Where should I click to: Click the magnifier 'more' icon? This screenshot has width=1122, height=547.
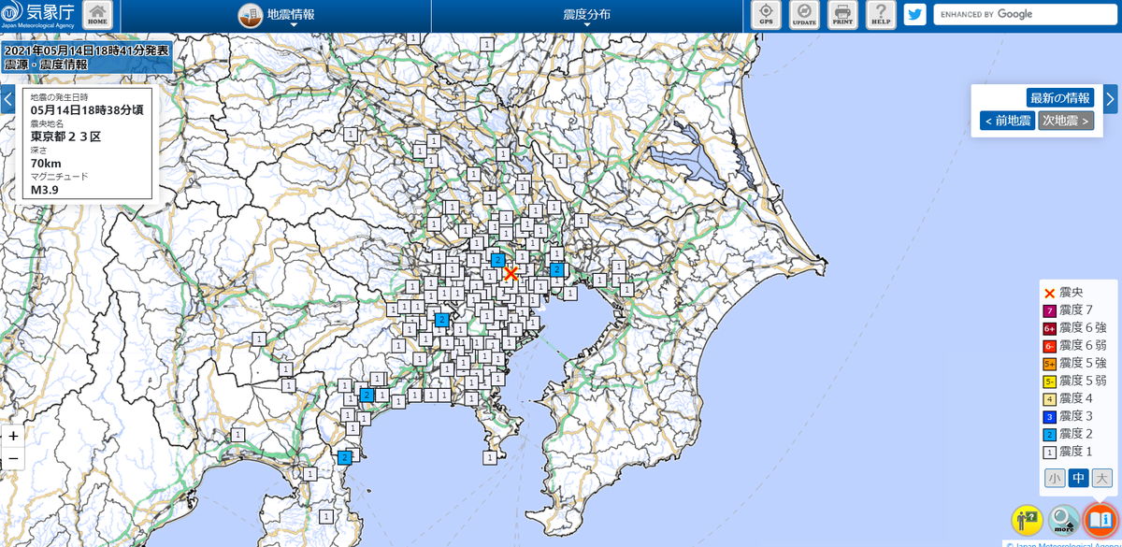coord(1064,520)
